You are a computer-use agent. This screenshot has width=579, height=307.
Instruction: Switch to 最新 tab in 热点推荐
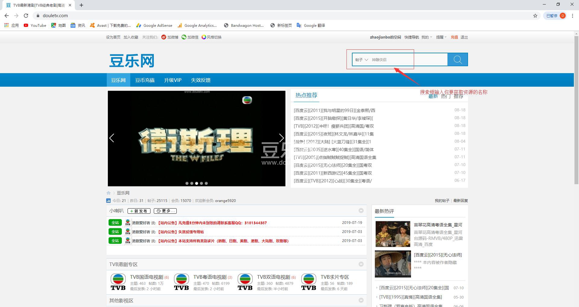coord(433,96)
